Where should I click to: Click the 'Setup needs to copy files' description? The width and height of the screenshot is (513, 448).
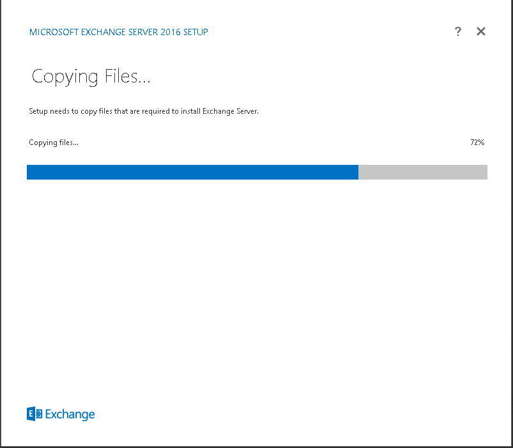[144, 111]
